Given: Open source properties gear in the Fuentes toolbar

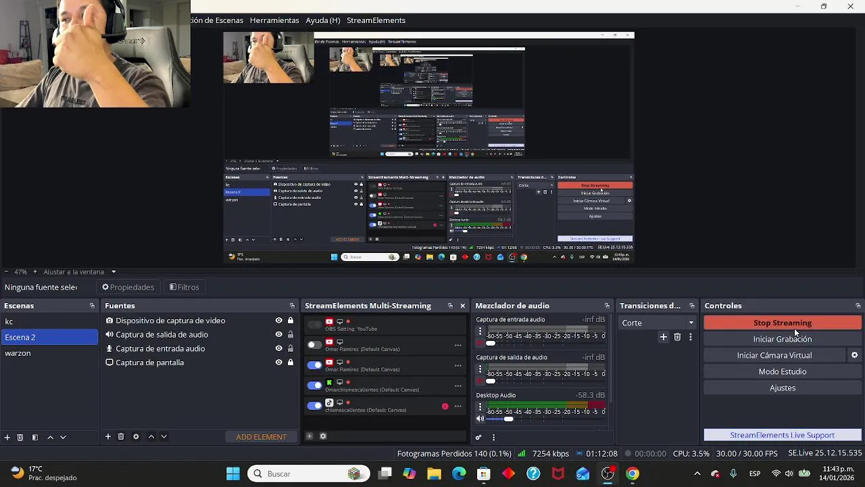Looking at the screenshot, I should [x=136, y=436].
